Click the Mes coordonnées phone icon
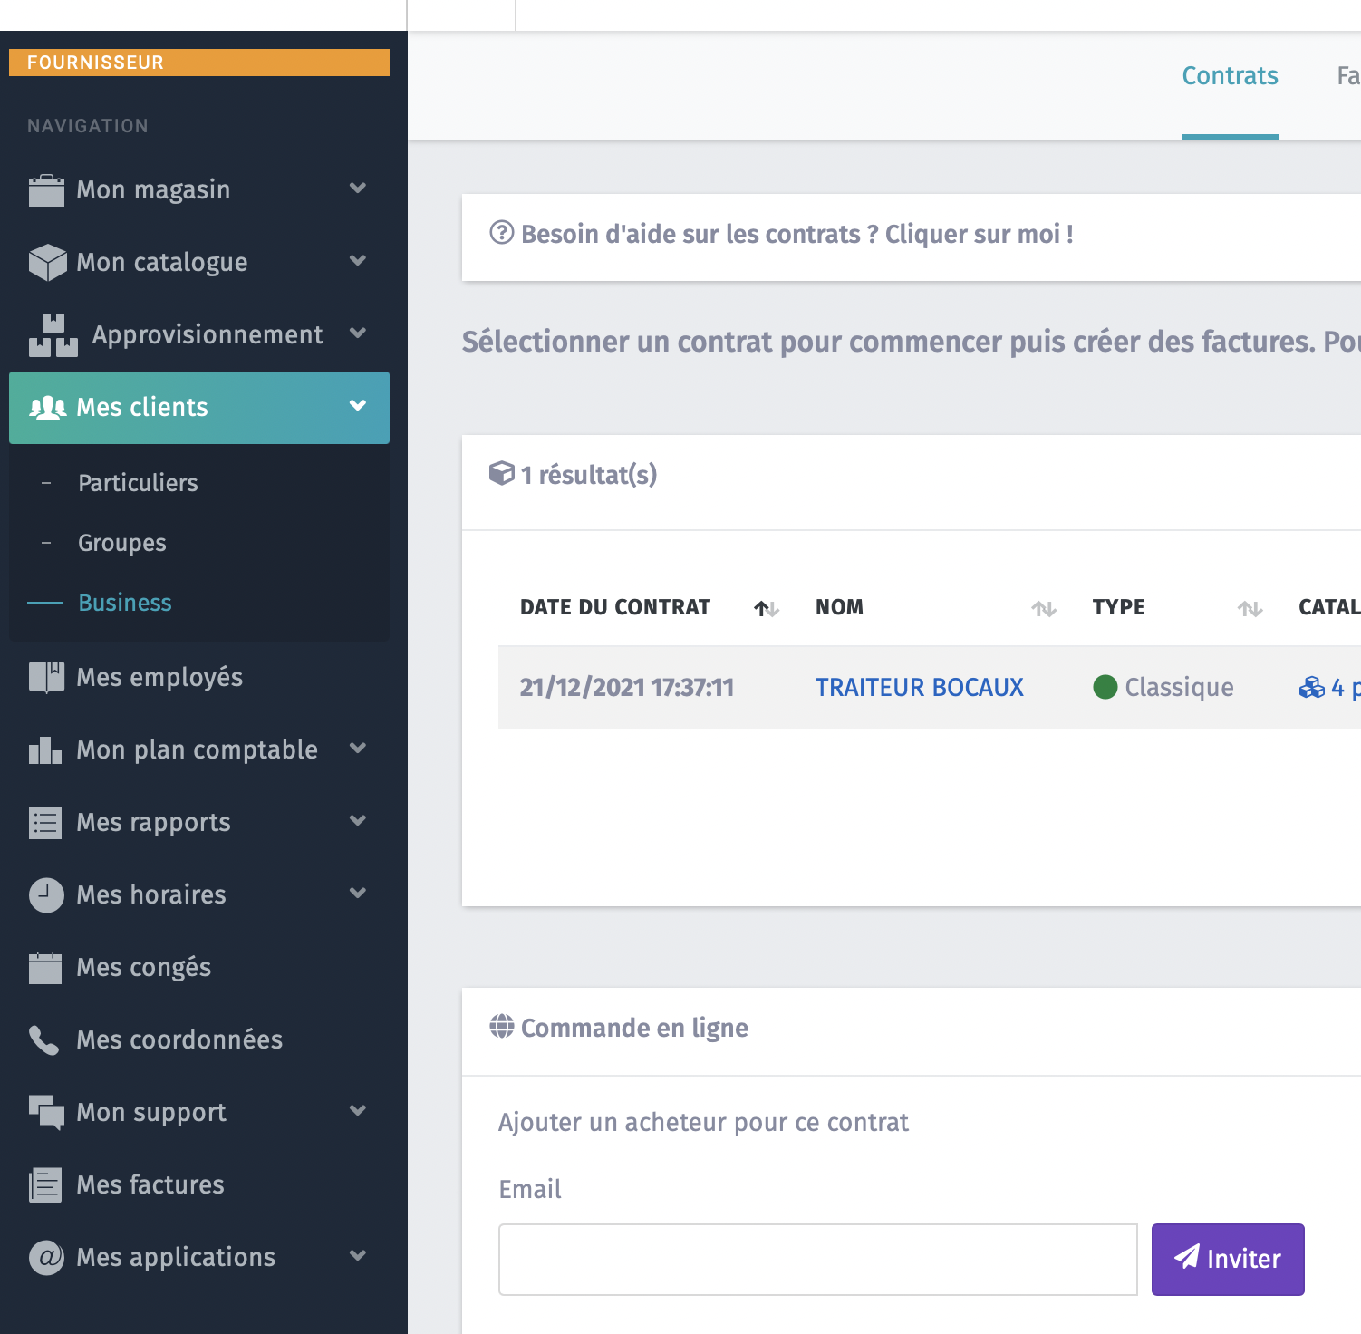Viewport: 1361px width, 1334px height. tap(43, 1040)
